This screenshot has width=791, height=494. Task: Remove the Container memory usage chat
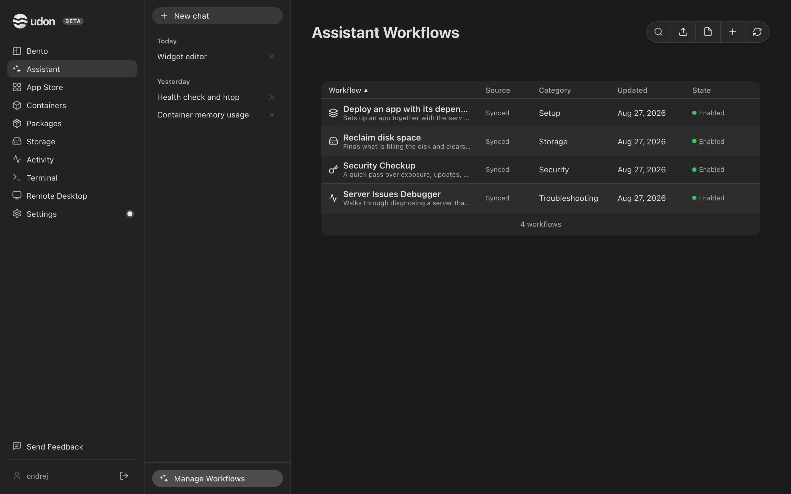[272, 115]
